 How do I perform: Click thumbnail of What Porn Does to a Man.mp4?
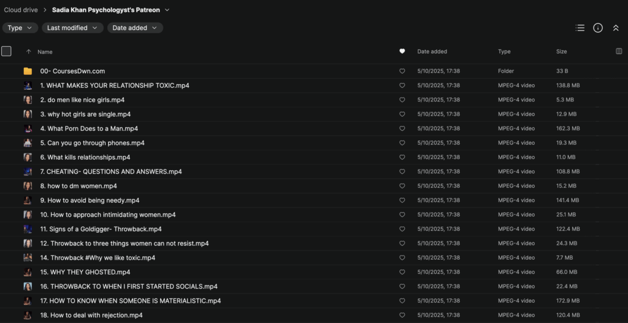click(28, 128)
